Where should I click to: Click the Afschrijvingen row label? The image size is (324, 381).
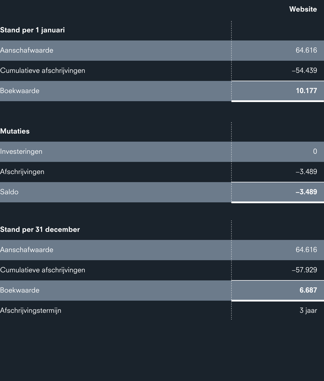(22, 172)
